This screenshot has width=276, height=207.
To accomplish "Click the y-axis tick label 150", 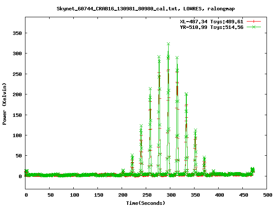I will point(17,115).
